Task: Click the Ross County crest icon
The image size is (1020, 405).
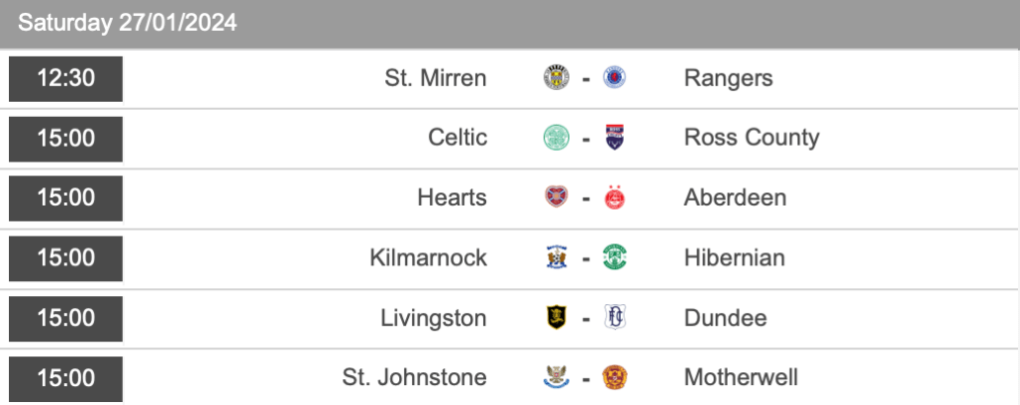Action: [x=614, y=138]
